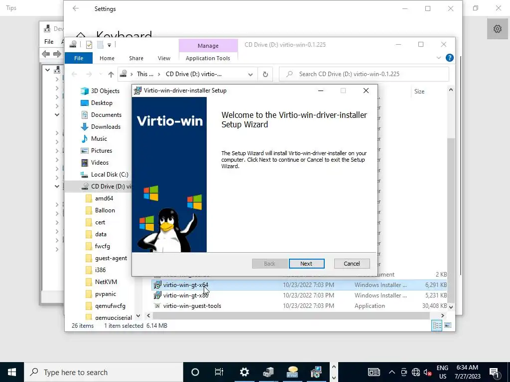Click Next in the Virtio-win setup wizard
The image size is (510, 382).
tap(306, 264)
